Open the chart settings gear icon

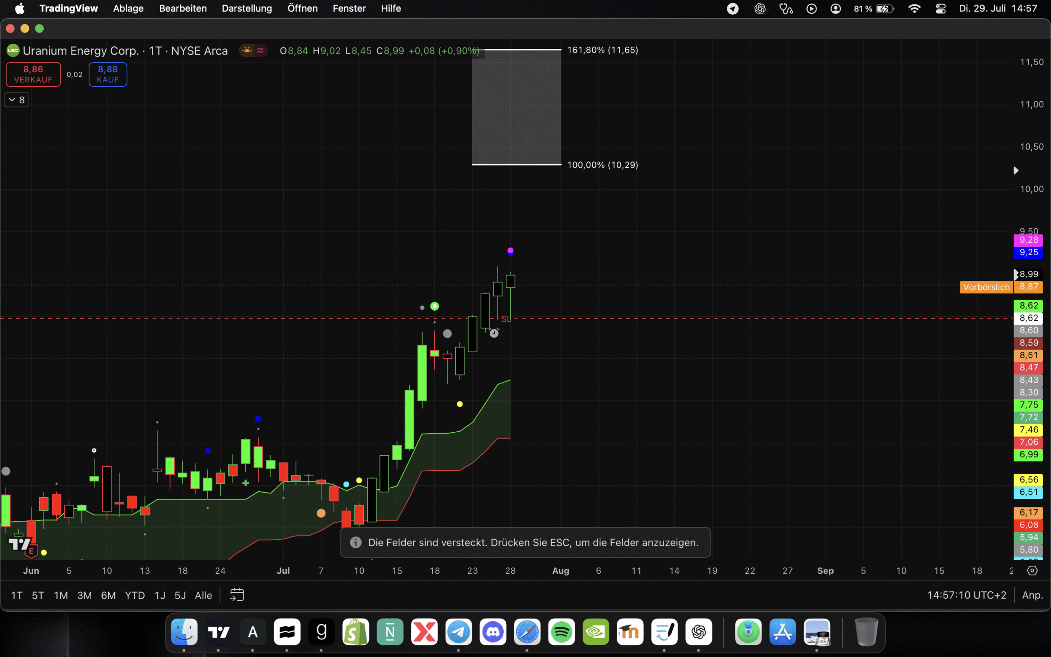coord(1033,570)
